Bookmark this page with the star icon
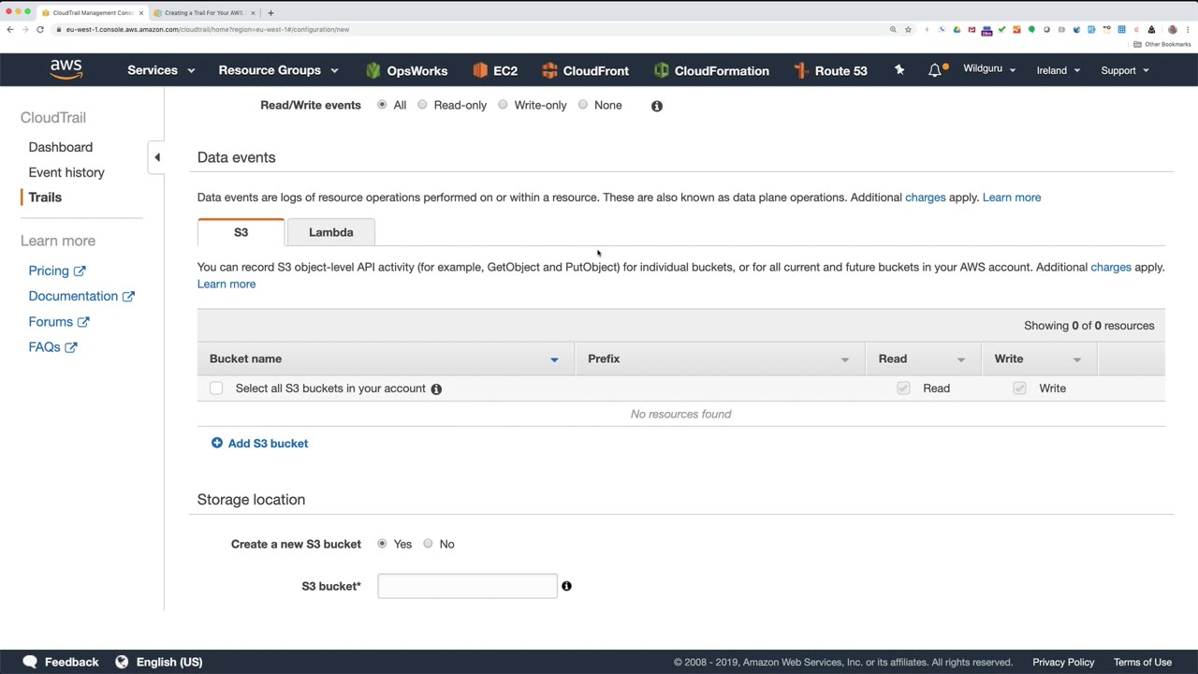The height and width of the screenshot is (674, 1198). coord(908,29)
